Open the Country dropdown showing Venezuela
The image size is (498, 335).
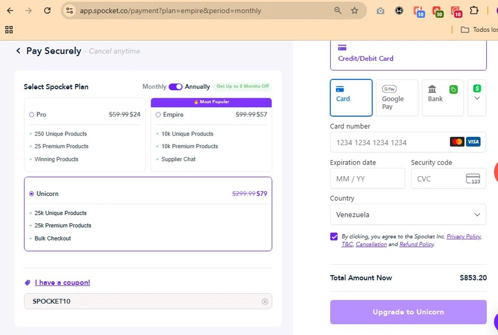coord(408,215)
